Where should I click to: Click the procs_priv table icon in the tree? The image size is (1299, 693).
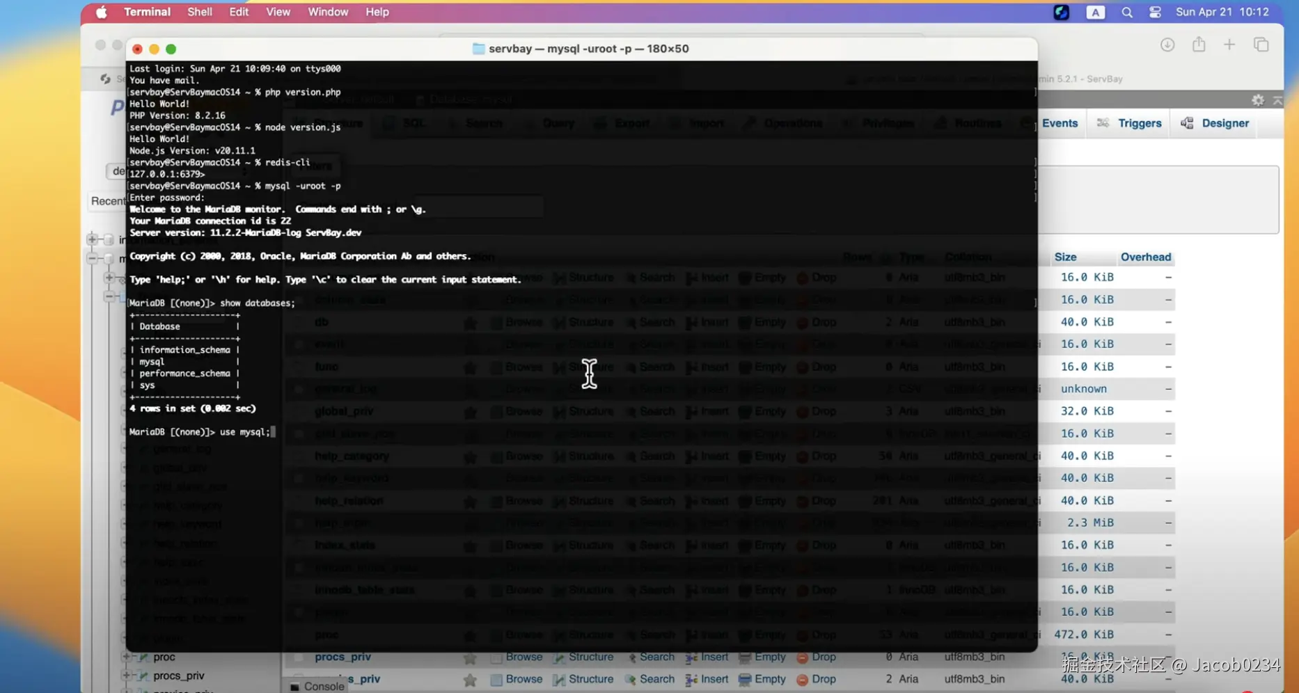tap(143, 676)
